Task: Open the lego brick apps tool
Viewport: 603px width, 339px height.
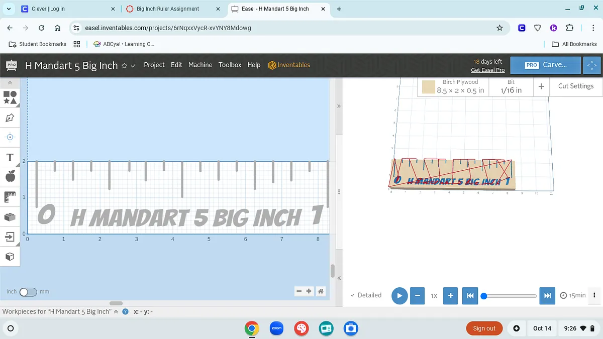Action: coord(10,217)
